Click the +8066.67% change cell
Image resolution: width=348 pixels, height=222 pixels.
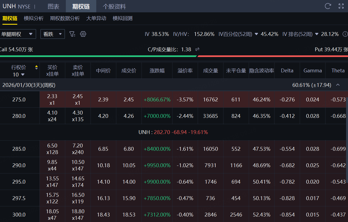point(157,99)
